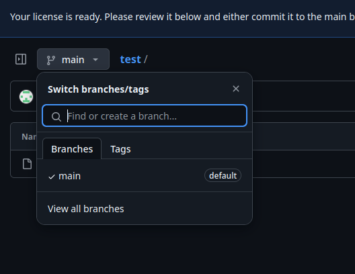Open the green user avatar
Viewport: 355px width, 274px height.
26,97
